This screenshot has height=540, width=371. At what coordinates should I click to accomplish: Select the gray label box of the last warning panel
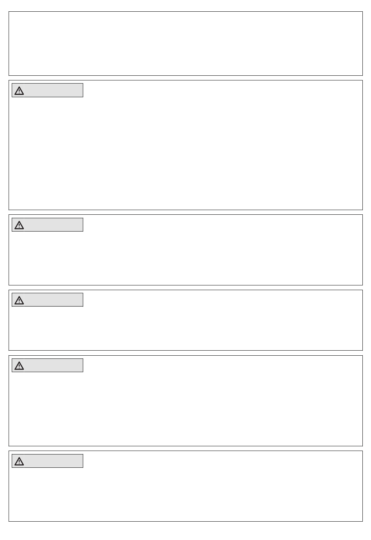tap(47, 461)
